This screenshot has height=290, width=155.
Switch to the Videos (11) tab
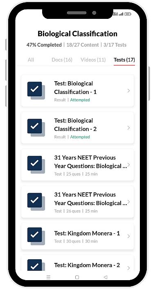tap(93, 60)
